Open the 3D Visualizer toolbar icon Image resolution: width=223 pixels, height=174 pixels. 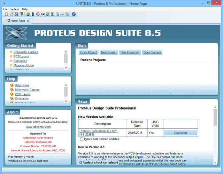click(x=43, y=14)
